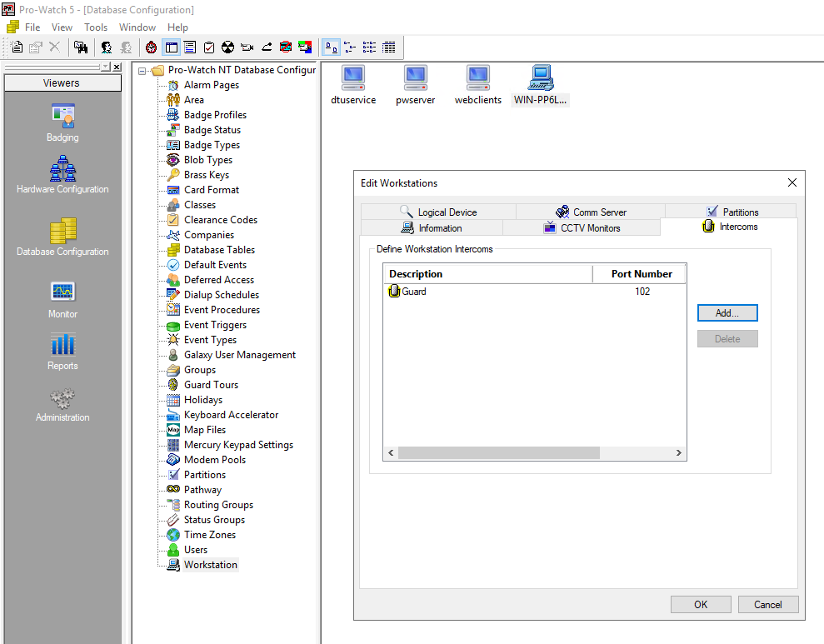Select the Guard intercom row
Viewport: 824px width, 644px height.
click(x=414, y=292)
